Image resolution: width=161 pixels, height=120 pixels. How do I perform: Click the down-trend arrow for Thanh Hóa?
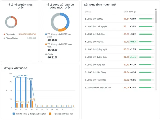[131, 80]
